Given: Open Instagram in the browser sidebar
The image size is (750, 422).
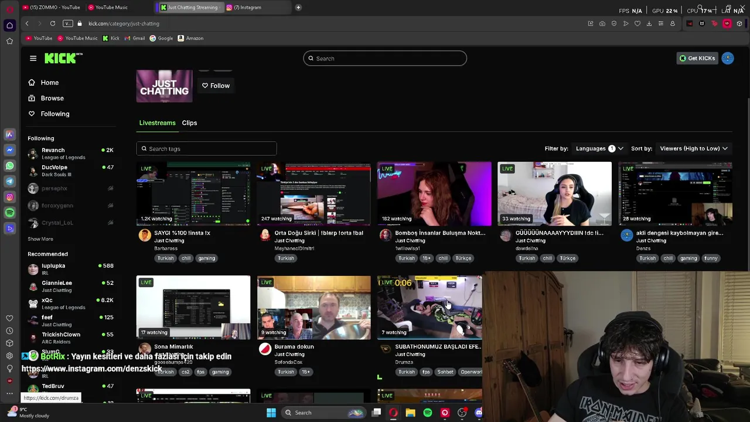Looking at the screenshot, I should (9, 197).
